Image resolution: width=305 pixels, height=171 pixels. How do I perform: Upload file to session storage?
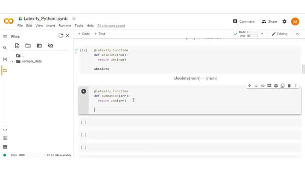coord(17,46)
